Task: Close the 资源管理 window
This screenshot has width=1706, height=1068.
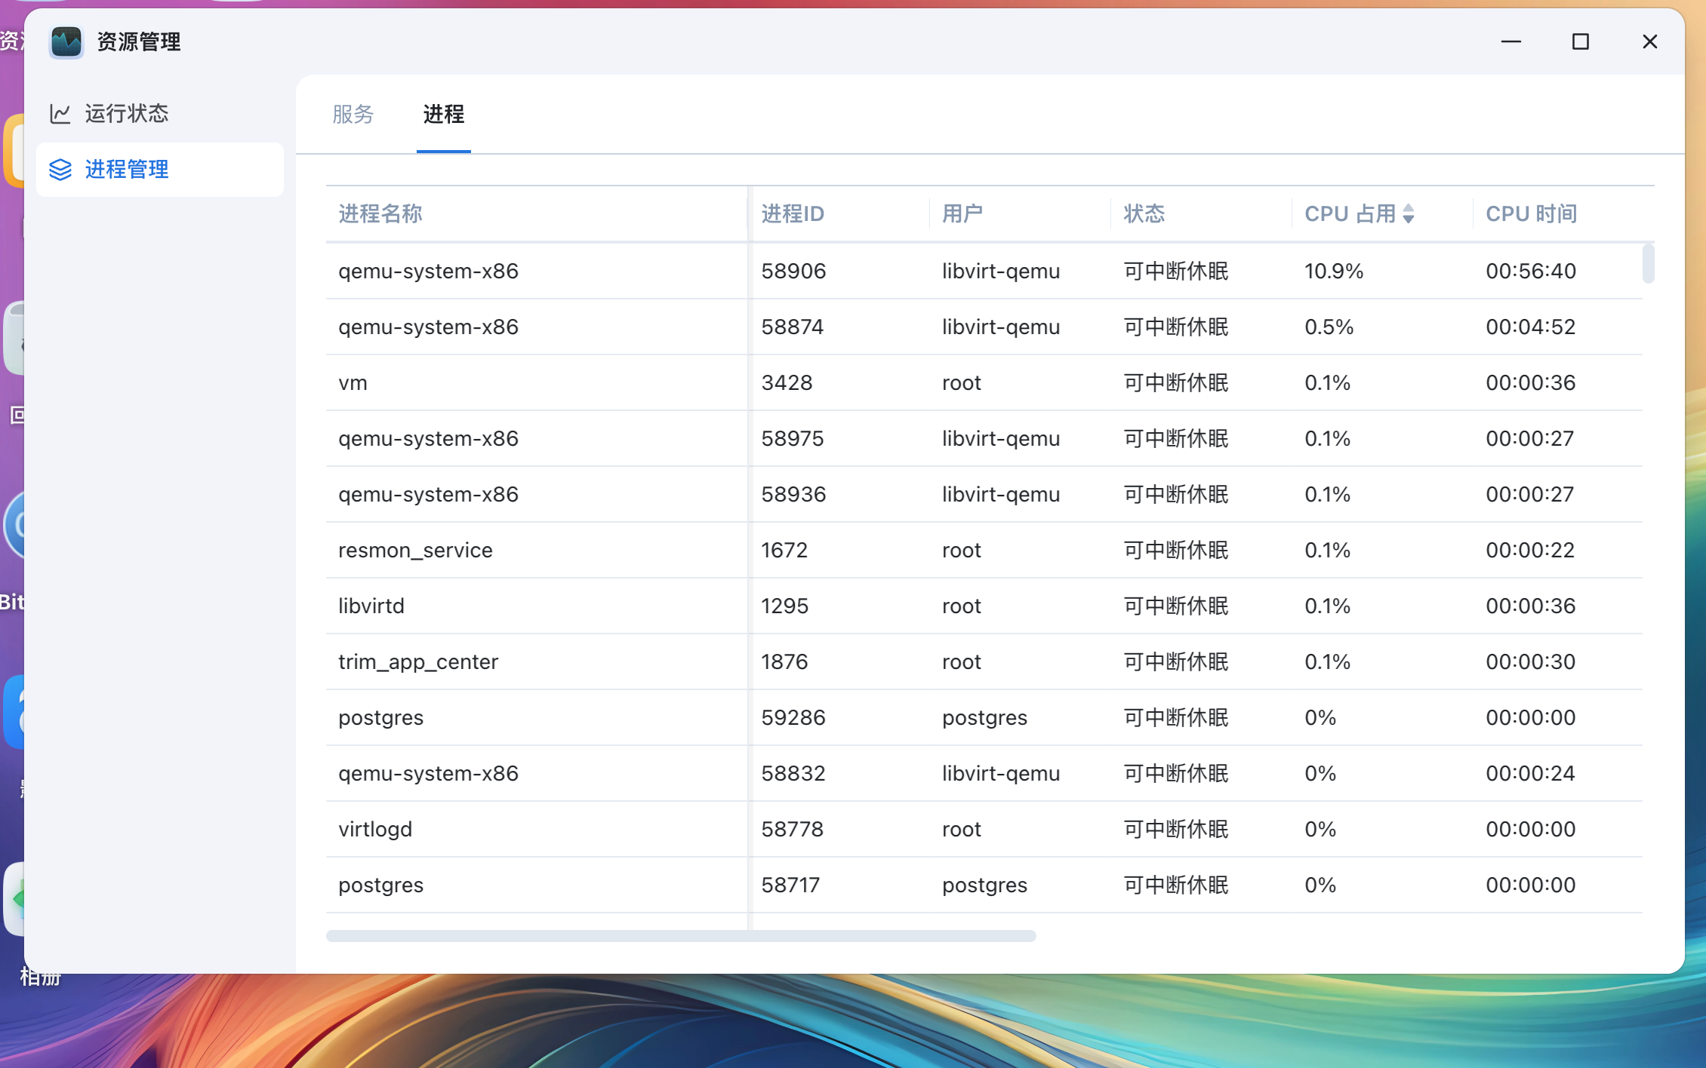Action: click(x=1649, y=42)
